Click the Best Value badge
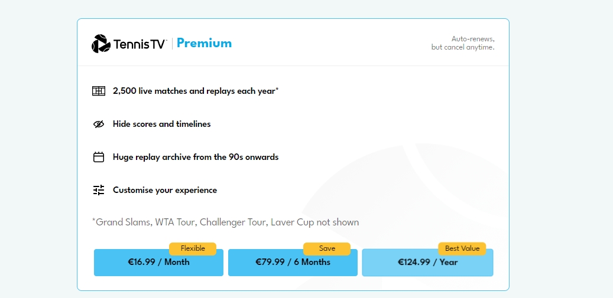 [462, 248]
